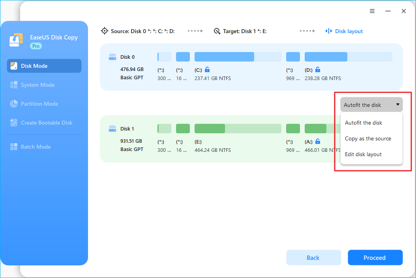The width and height of the screenshot is (416, 278).
Task: Click the Disk 0 drive icon
Action: (x=112, y=57)
